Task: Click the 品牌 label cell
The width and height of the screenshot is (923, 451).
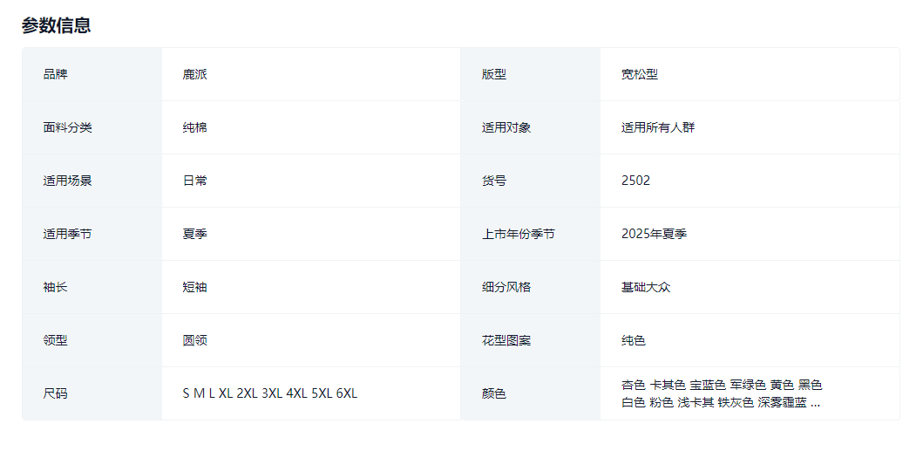Action: [55, 74]
